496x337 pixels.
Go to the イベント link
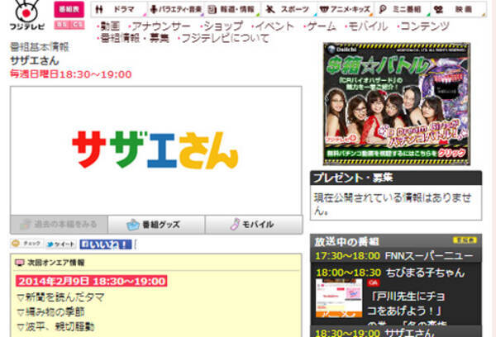click(274, 26)
